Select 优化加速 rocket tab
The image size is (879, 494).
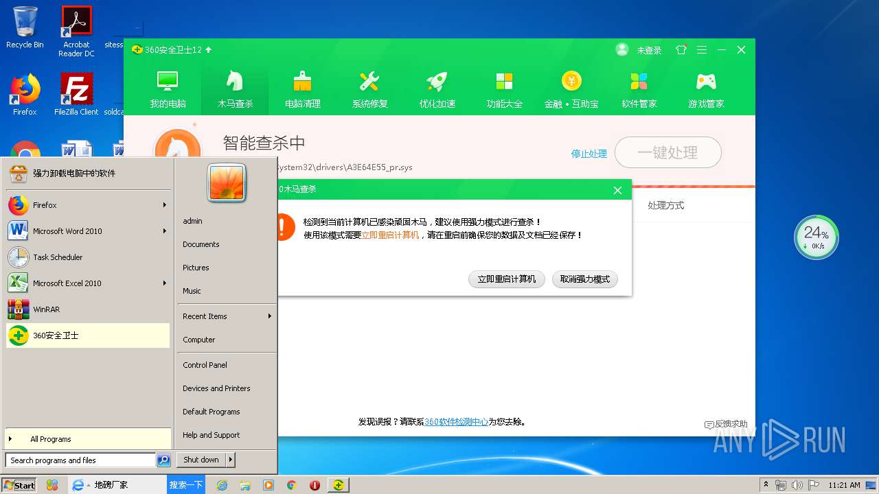click(x=437, y=89)
